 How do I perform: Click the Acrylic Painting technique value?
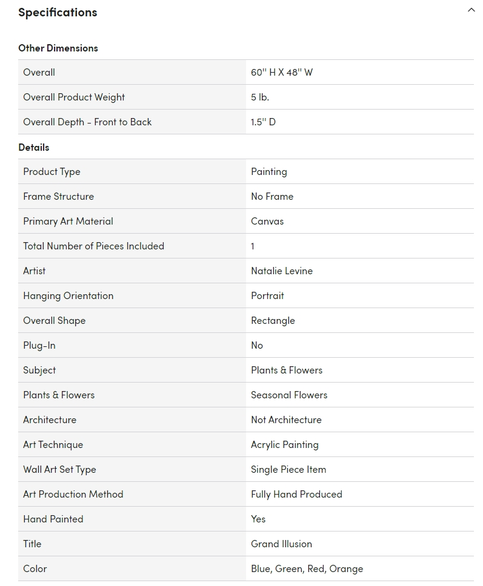click(285, 445)
